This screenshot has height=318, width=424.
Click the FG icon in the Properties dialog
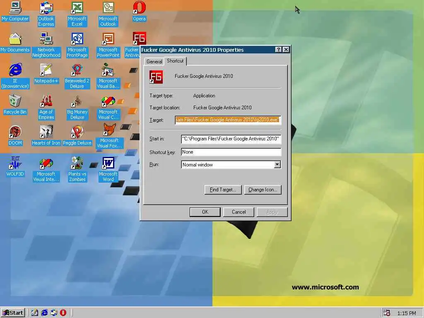tap(156, 77)
